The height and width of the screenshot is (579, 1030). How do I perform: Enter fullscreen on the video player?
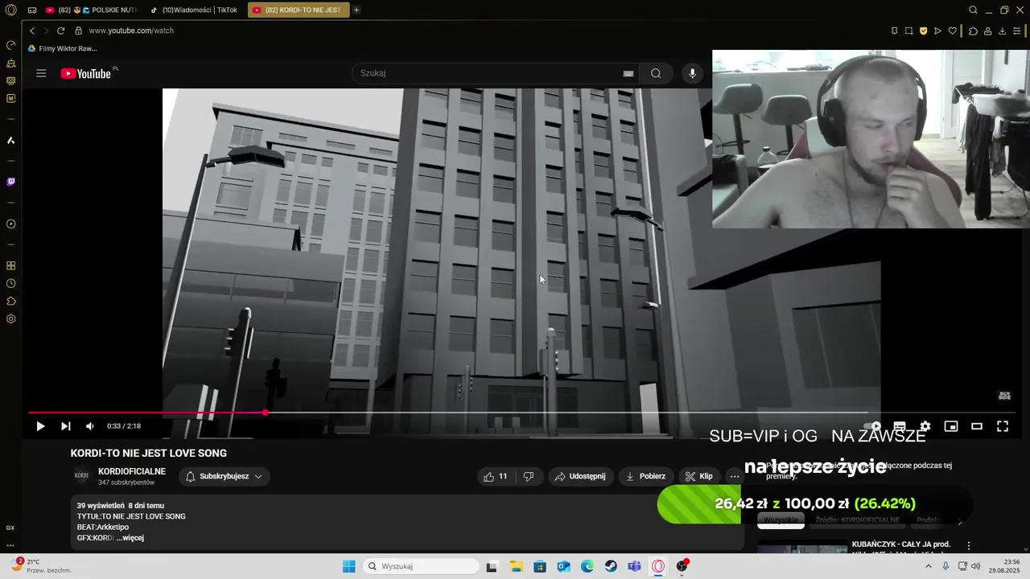(1003, 426)
